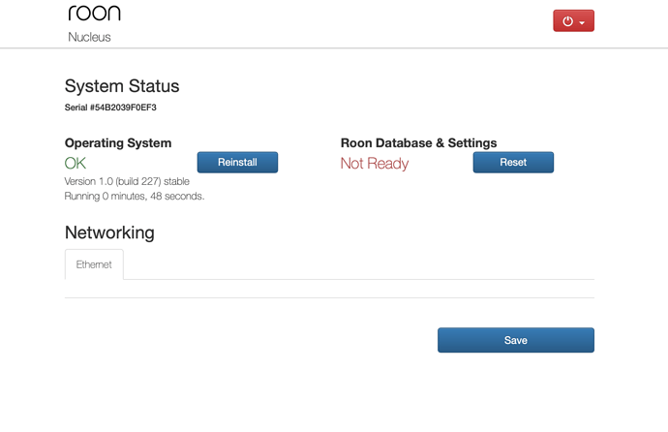Image resolution: width=668 pixels, height=432 pixels.
Task: Click the red Not Ready status
Action: (375, 163)
